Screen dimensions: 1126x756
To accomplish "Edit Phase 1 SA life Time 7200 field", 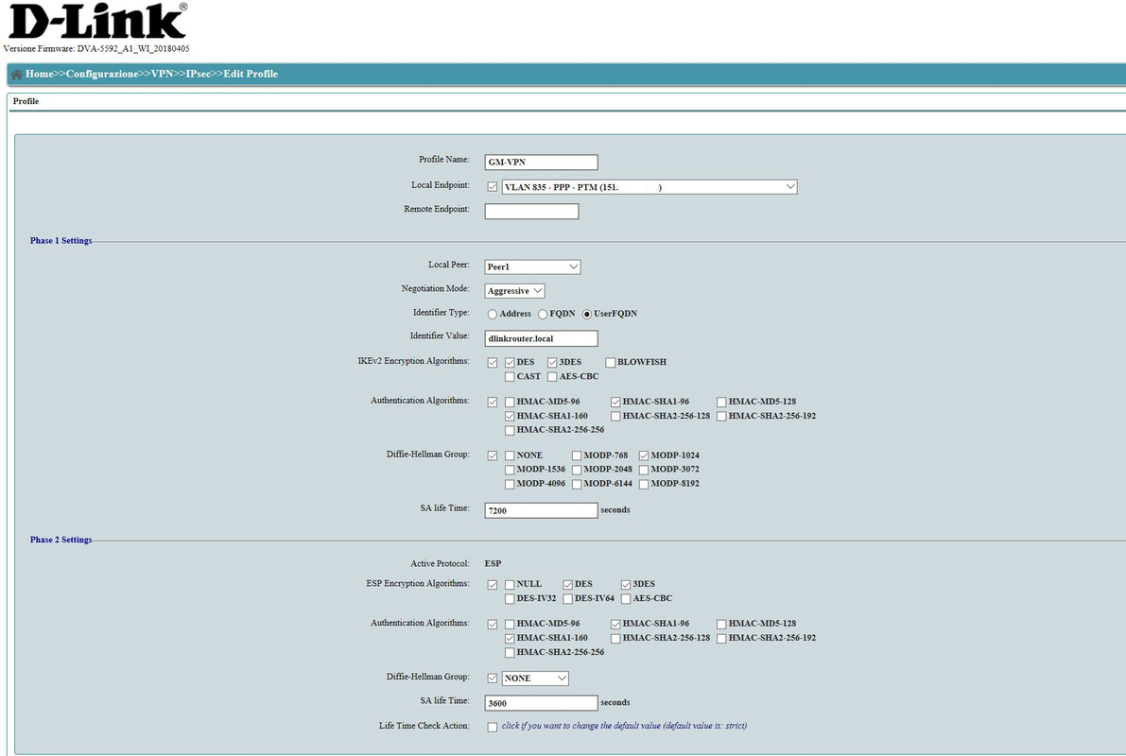I will (541, 510).
